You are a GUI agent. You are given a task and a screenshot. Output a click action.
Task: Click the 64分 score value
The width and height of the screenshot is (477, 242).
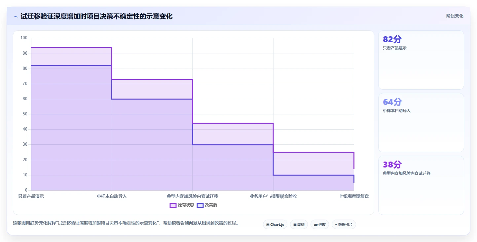click(x=392, y=102)
